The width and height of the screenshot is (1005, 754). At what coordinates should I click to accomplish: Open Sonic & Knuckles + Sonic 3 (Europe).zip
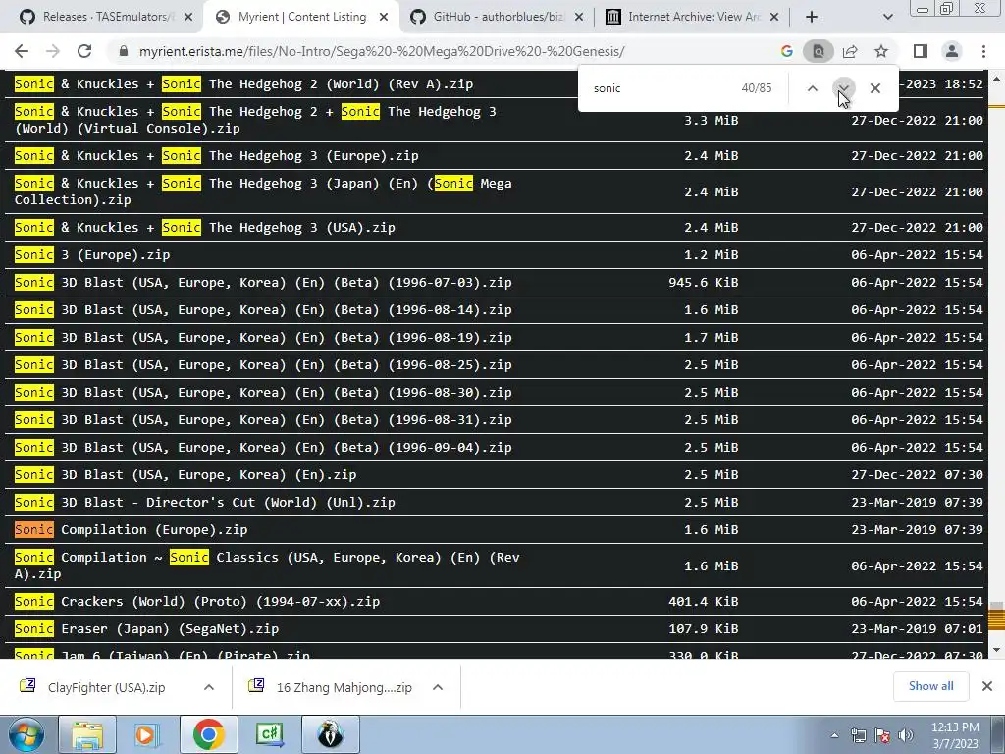(x=216, y=156)
